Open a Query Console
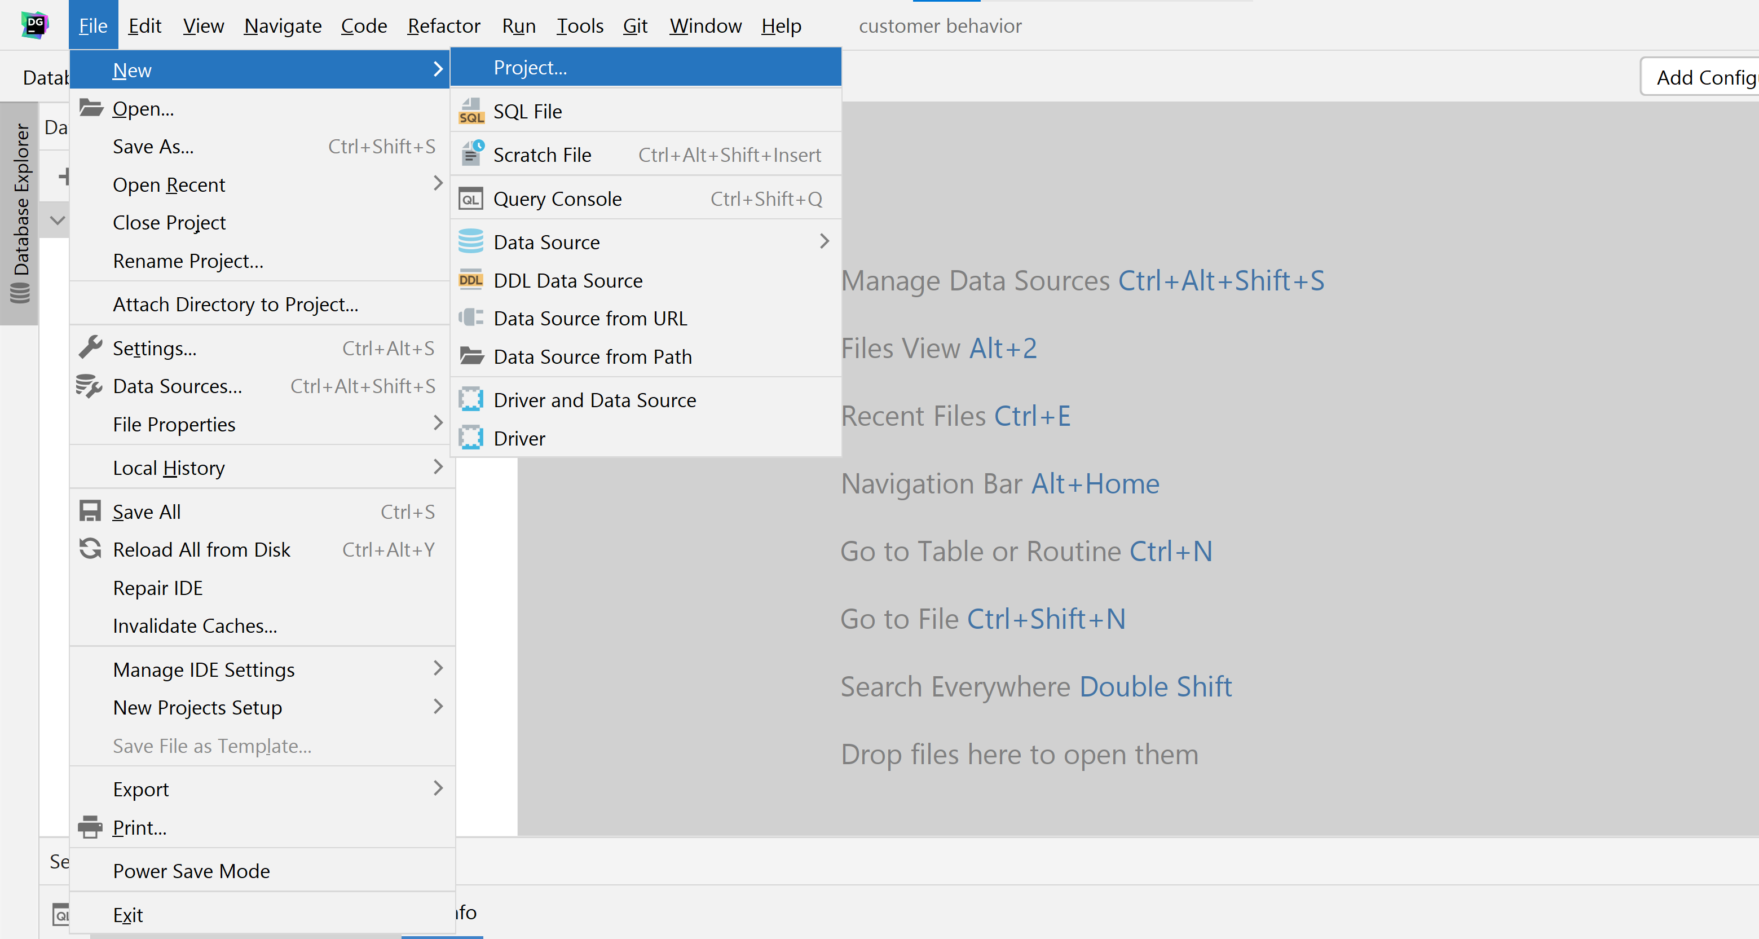 [557, 198]
